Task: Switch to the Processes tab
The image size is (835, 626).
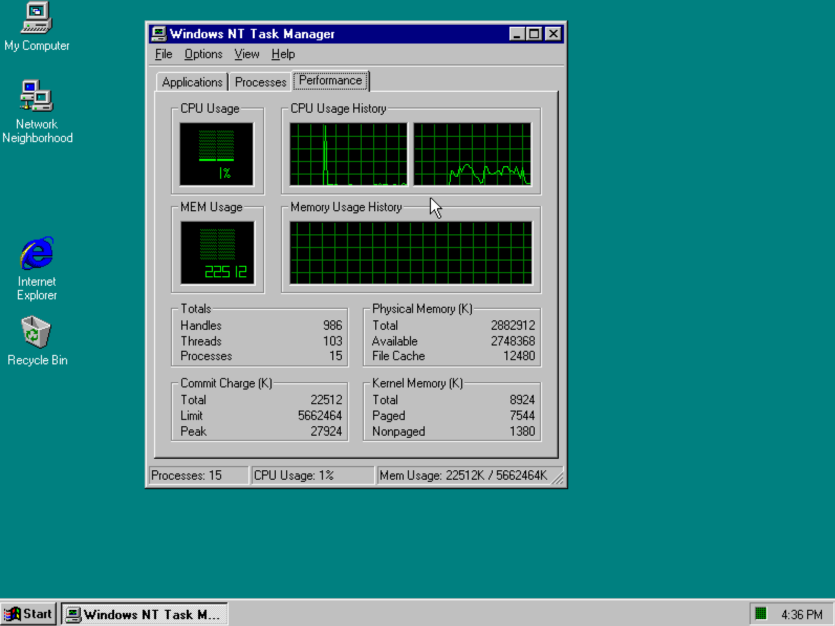Action: (260, 82)
